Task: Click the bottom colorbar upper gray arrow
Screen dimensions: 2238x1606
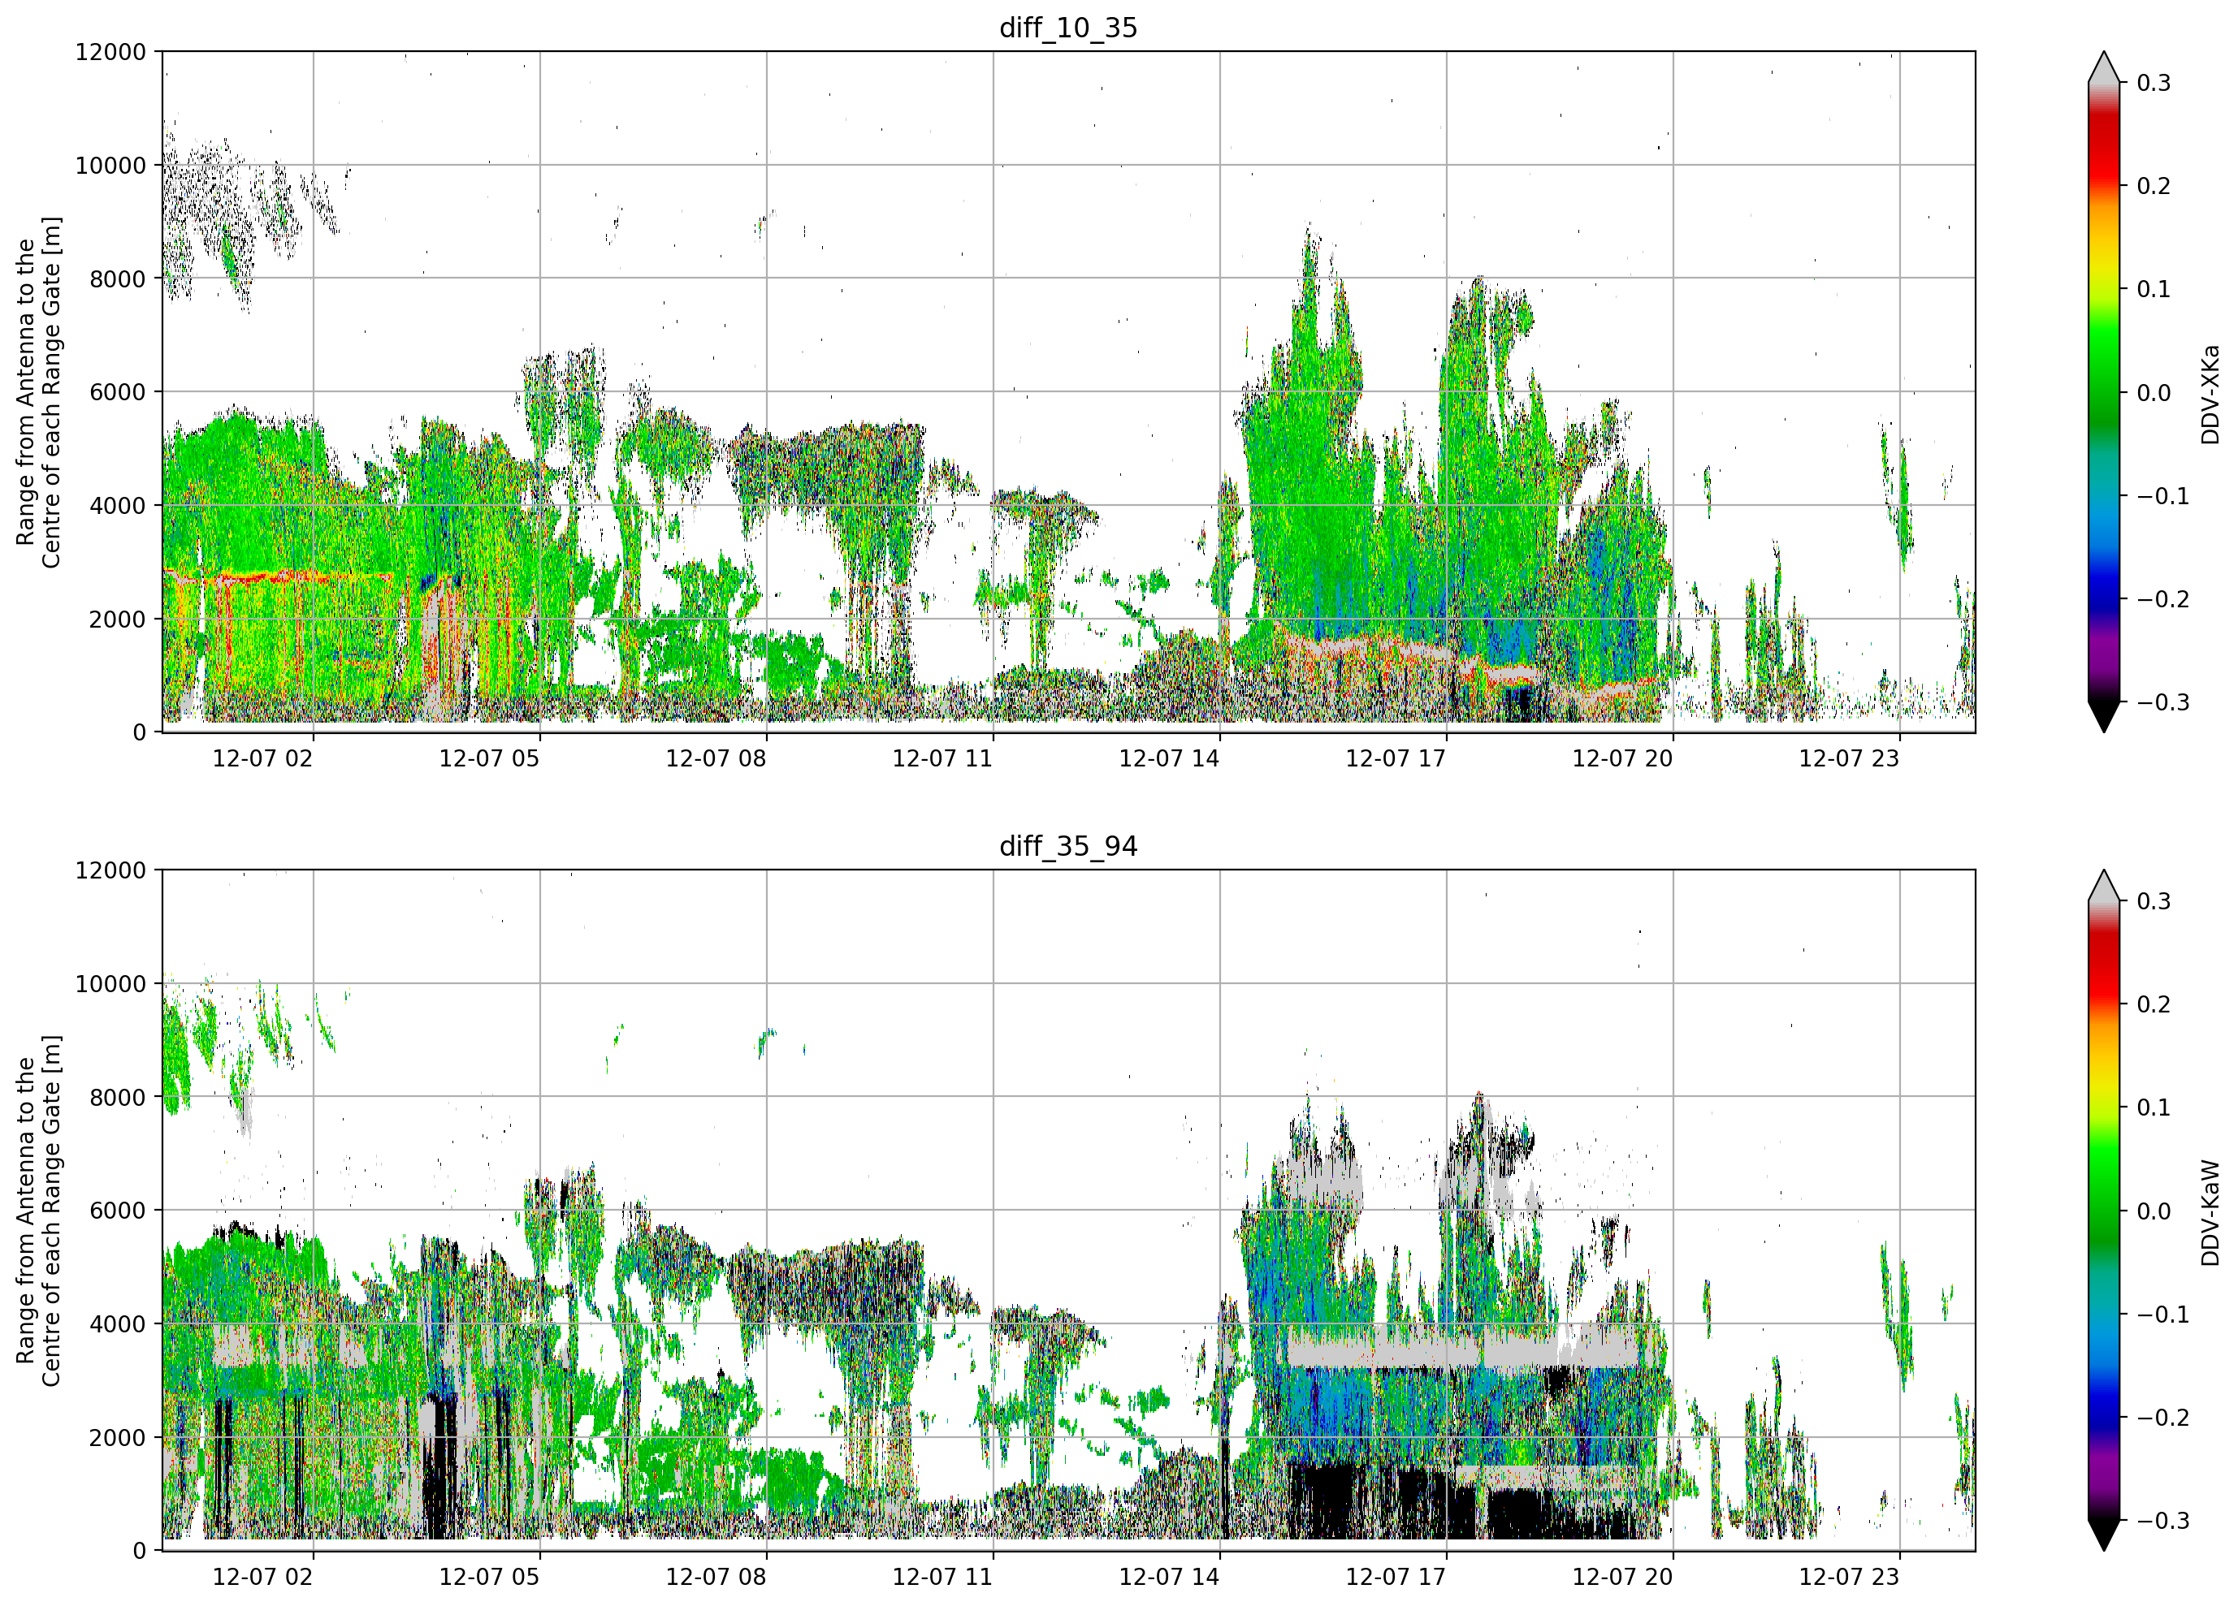Action: tap(2104, 885)
